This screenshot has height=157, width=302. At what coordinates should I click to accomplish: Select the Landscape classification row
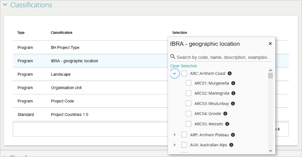[61, 74]
